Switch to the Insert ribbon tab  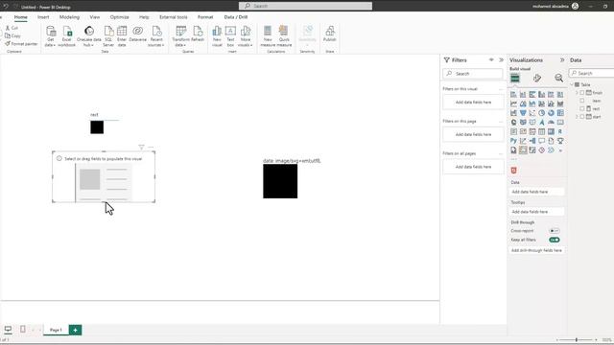pos(43,17)
